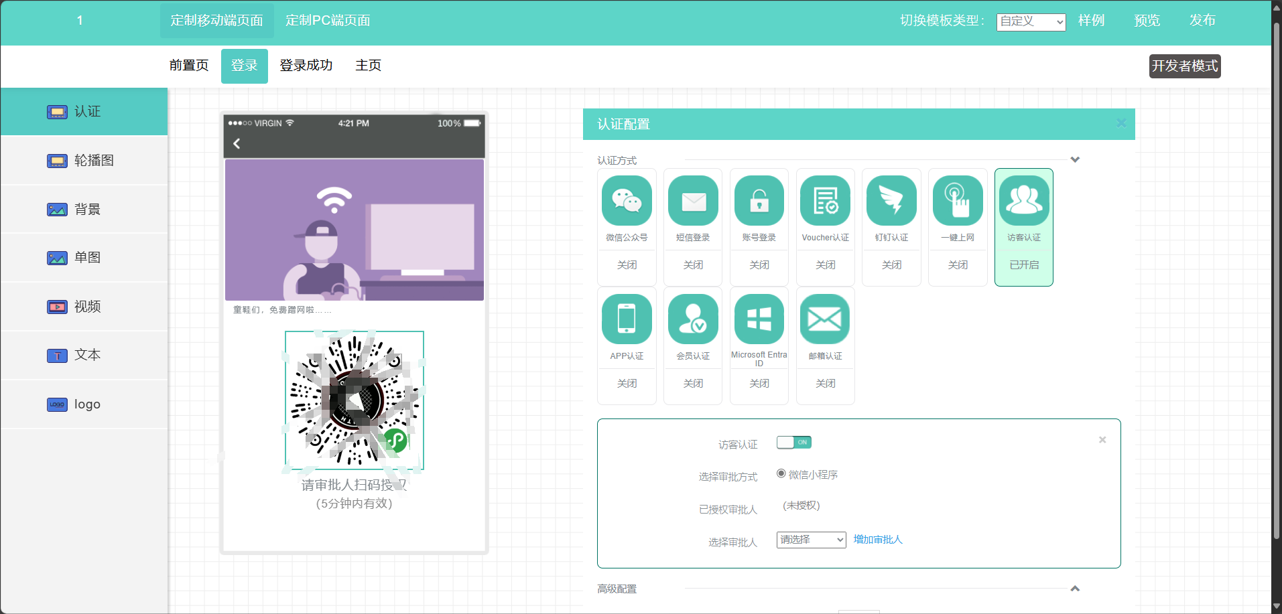Click the 样例 button

pos(1091,21)
